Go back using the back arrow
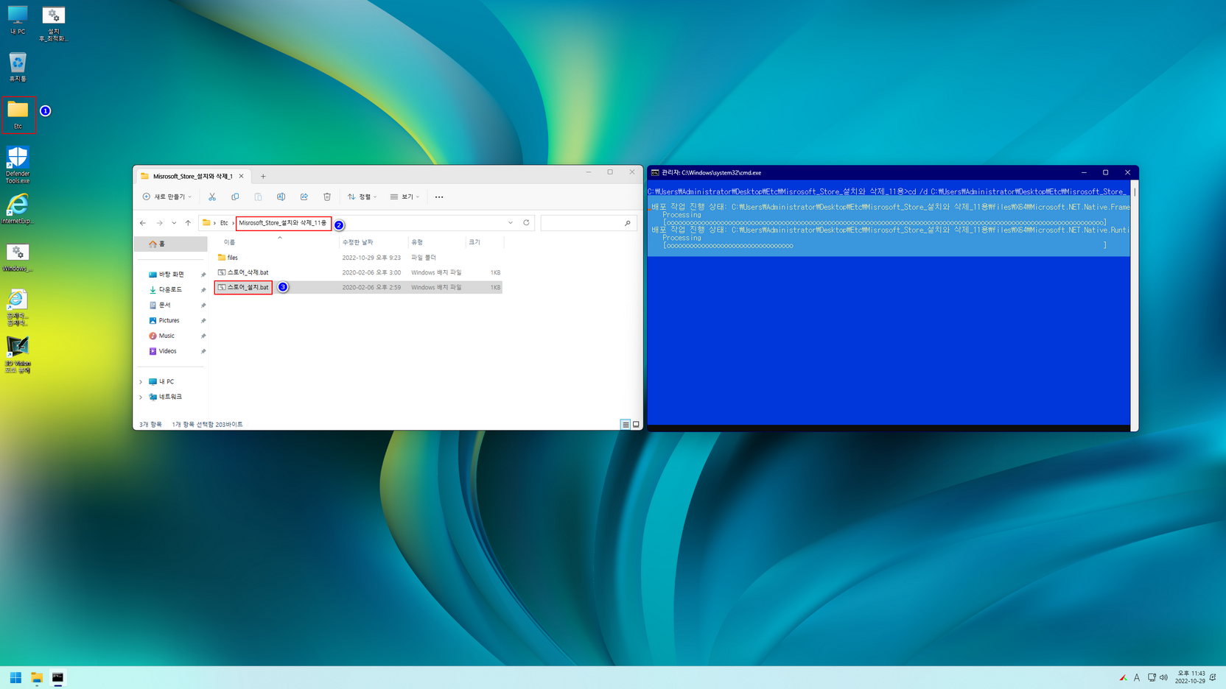1226x689 pixels. tap(143, 223)
